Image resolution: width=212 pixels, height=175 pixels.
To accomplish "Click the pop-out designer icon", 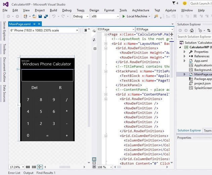I will (94, 31).
